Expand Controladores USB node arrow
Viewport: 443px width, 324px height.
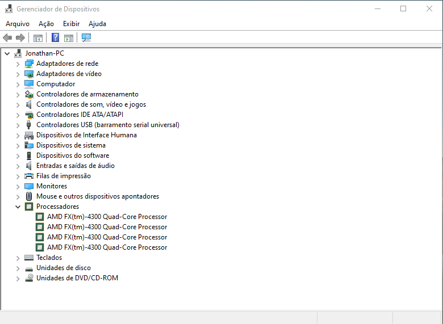18,125
